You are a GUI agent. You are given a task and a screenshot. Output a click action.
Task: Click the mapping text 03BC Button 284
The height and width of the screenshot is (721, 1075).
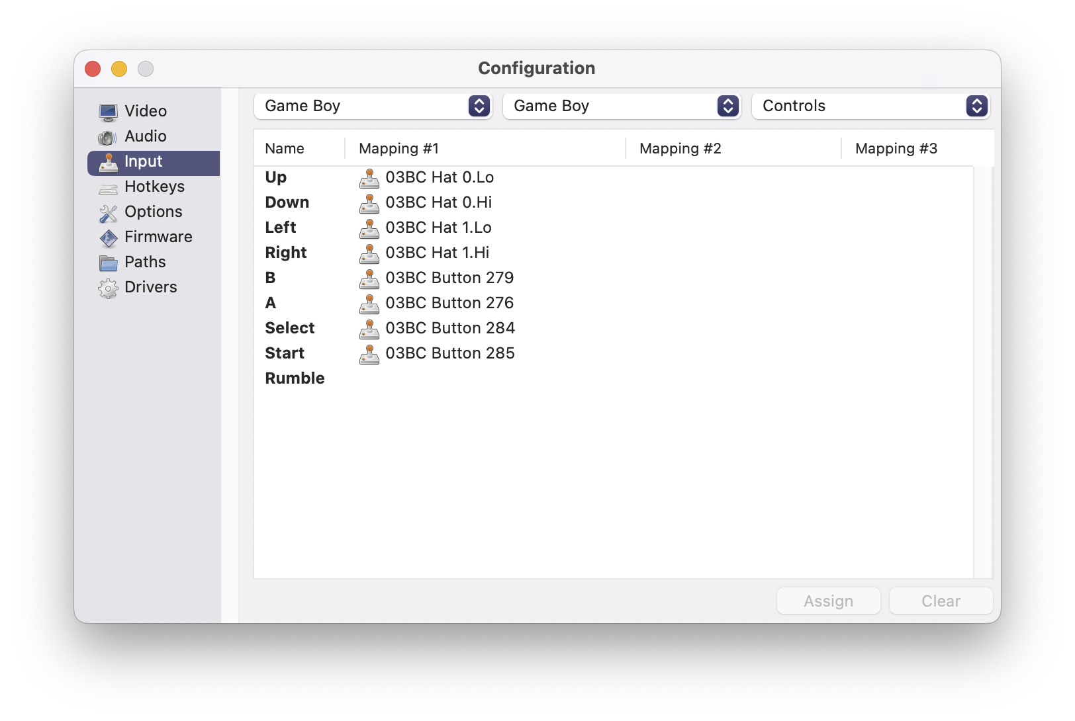pyautogui.click(x=450, y=328)
